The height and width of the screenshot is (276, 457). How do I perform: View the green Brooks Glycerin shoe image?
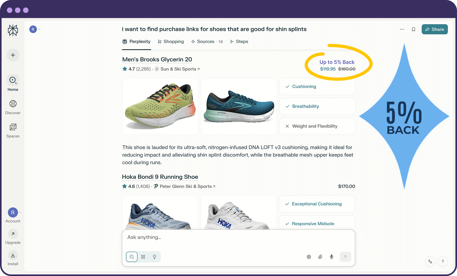(160, 106)
